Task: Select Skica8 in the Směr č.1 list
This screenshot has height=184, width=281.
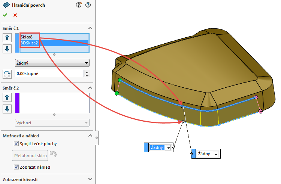Action: point(54,37)
